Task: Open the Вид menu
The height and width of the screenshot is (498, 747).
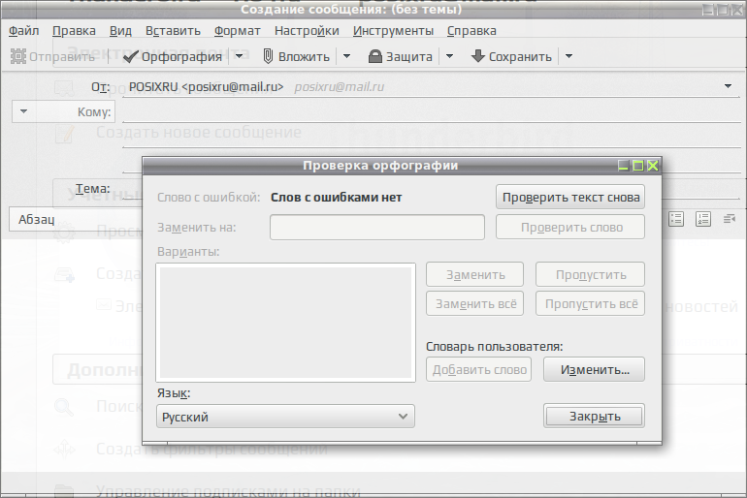Action: (x=120, y=31)
